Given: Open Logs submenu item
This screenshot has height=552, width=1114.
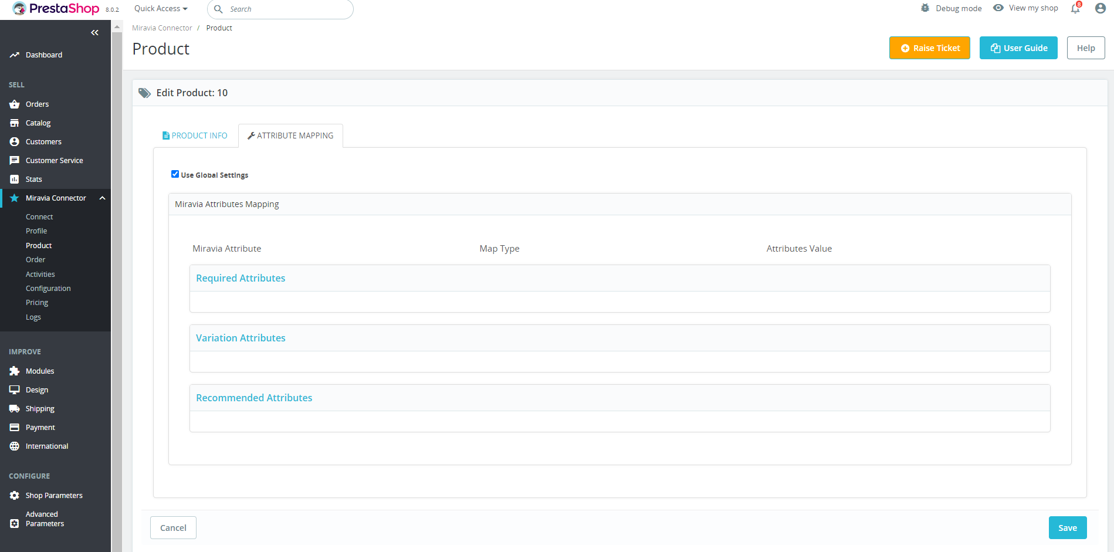Looking at the screenshot, I should click(33, 317).
